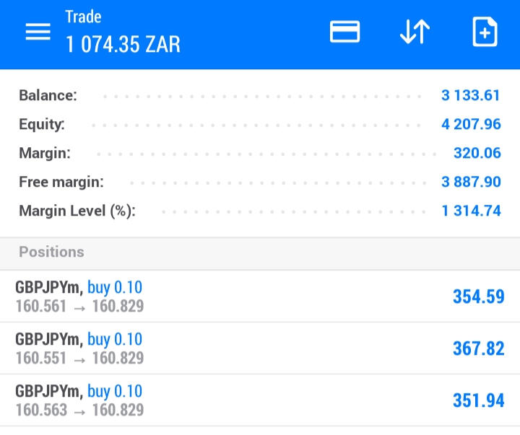Tap the Trade title in the header
The width and height of the screenshot is (520, 435).
coord(83,17)
